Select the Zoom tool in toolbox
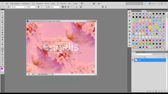168x94 pixels. (2, 64)
